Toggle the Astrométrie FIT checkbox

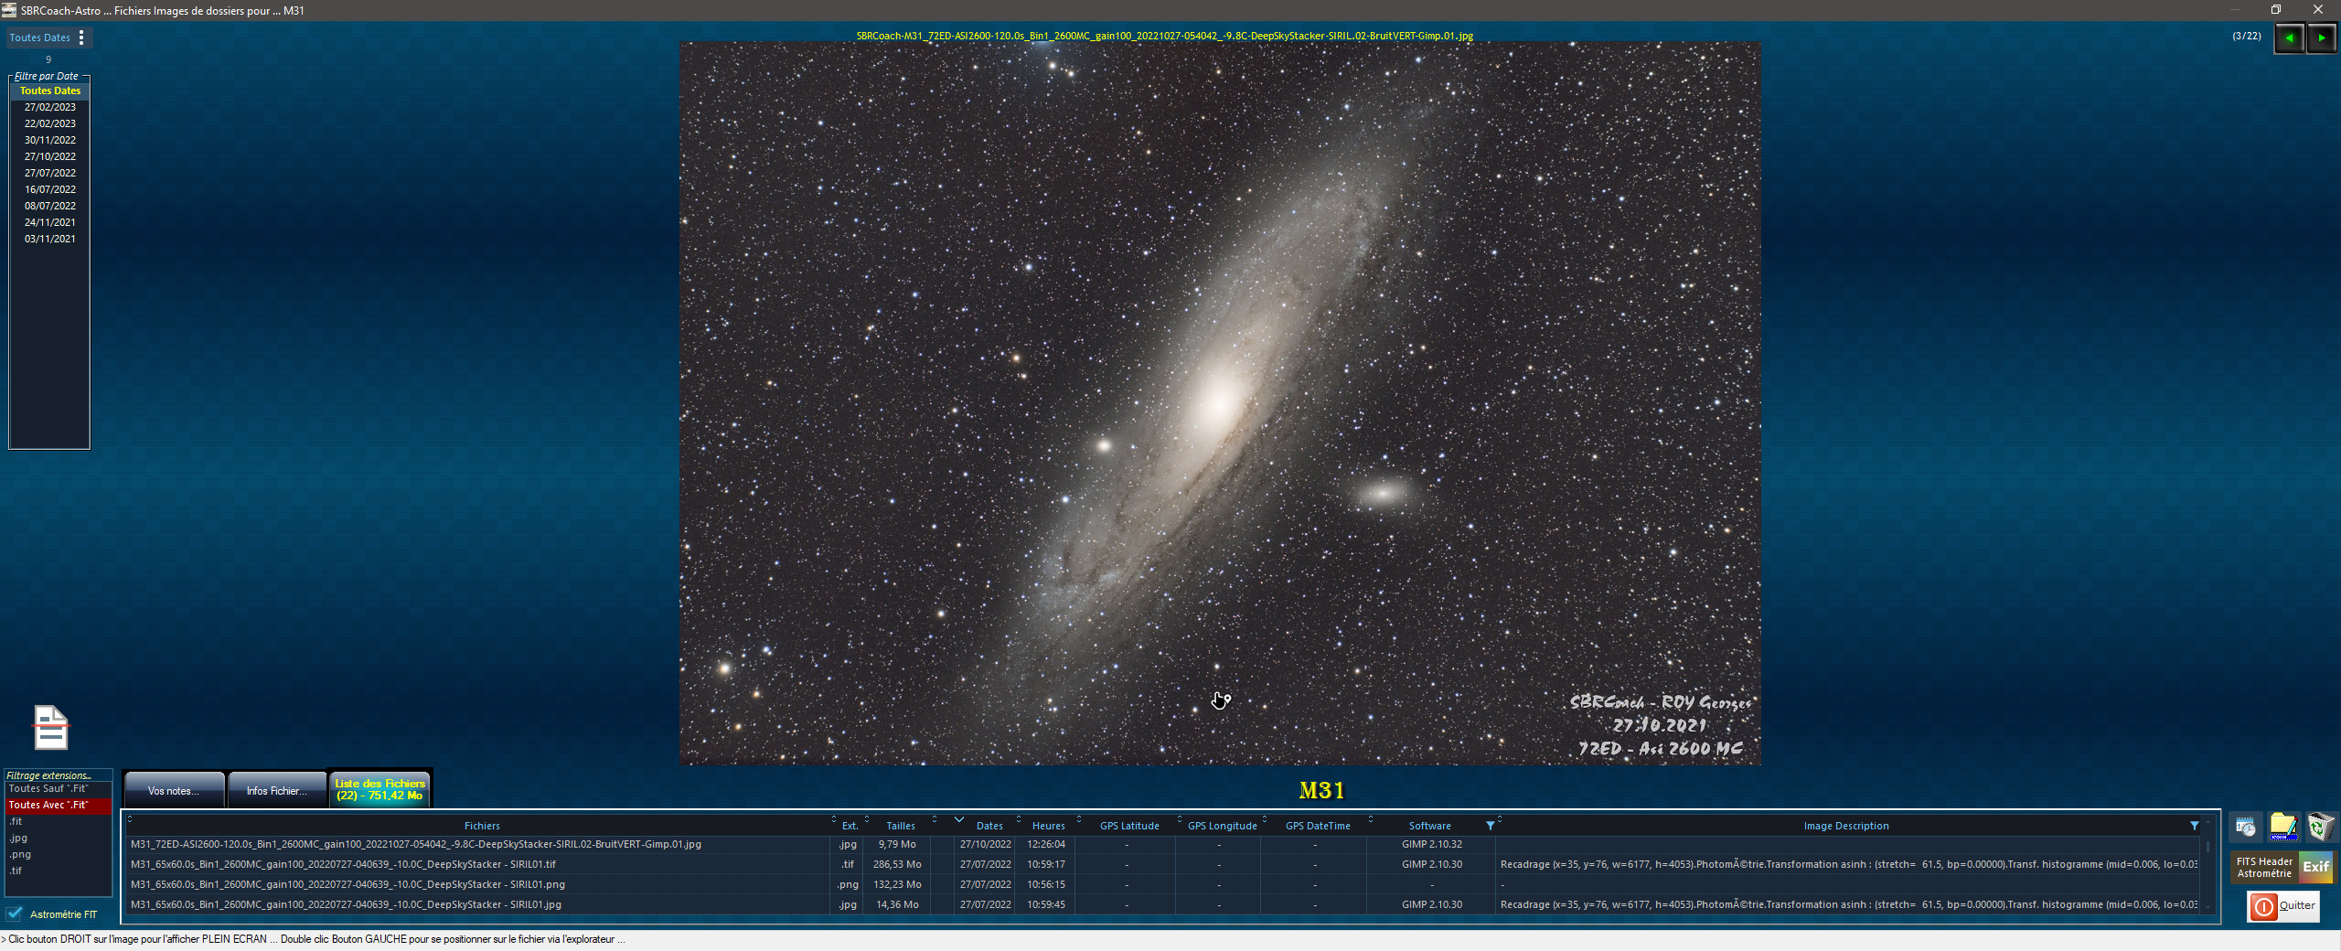(15, 914)
